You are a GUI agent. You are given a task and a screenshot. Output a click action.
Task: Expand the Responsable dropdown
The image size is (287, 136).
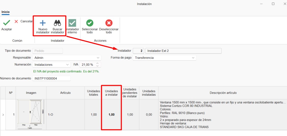(x=98, y=58)
